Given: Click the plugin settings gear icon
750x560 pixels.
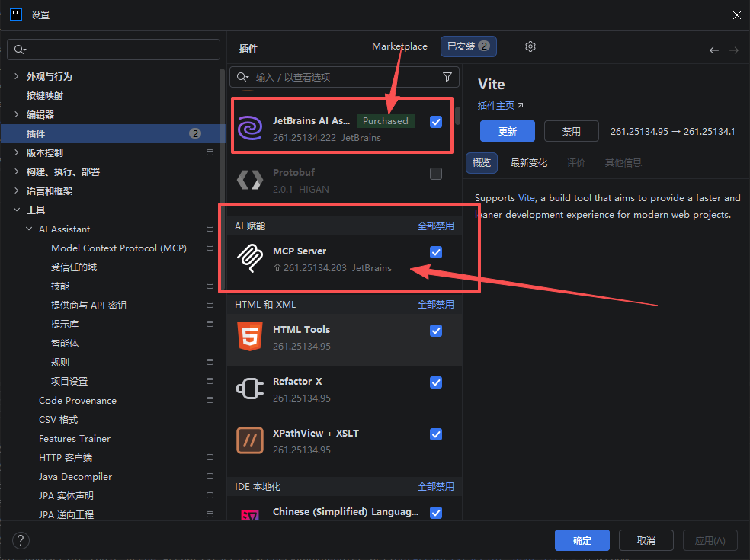Looking at the screenshot, I should (x=530, y=46).
